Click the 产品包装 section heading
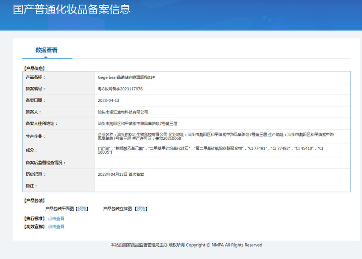Screen dimensions: 362x259 click(34, 200)
